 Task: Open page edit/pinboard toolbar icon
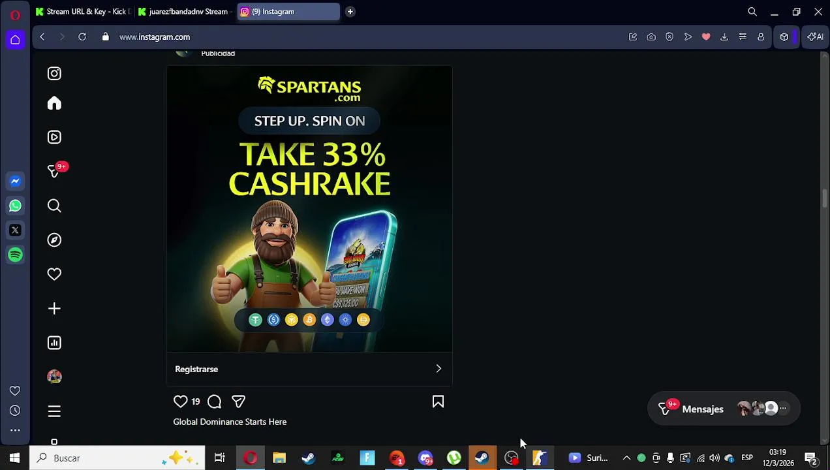point(632,37)
